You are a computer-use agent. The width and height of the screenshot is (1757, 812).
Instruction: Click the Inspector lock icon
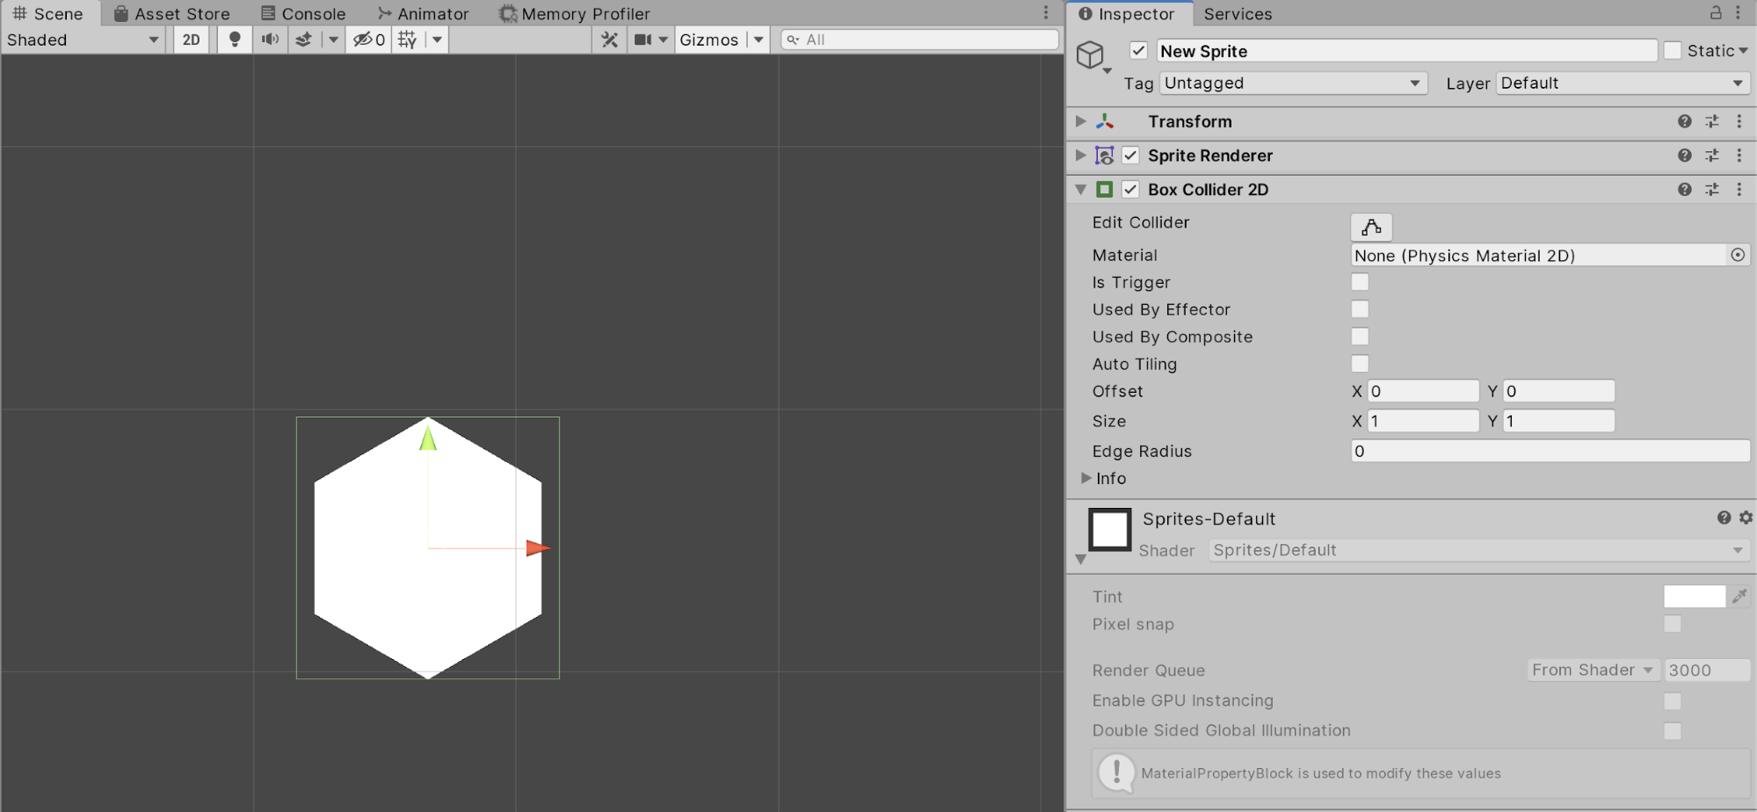1715,13
